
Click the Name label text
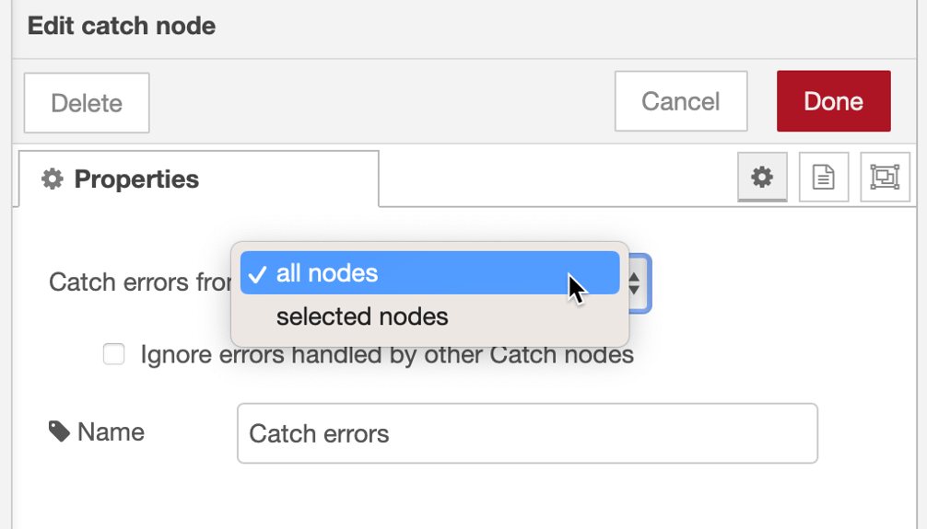click(x=111, y=431)
